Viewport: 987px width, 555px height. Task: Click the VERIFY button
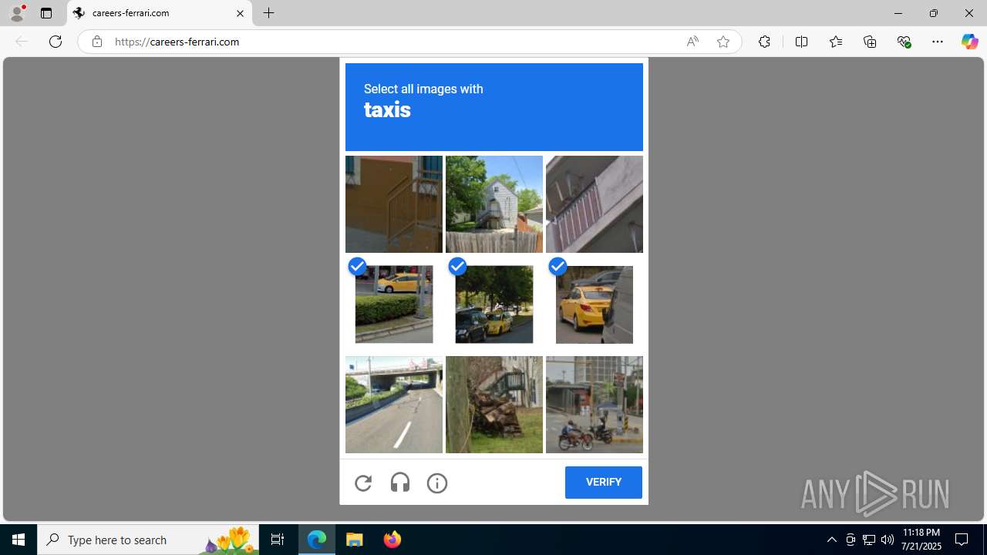[x=603, y=483]
